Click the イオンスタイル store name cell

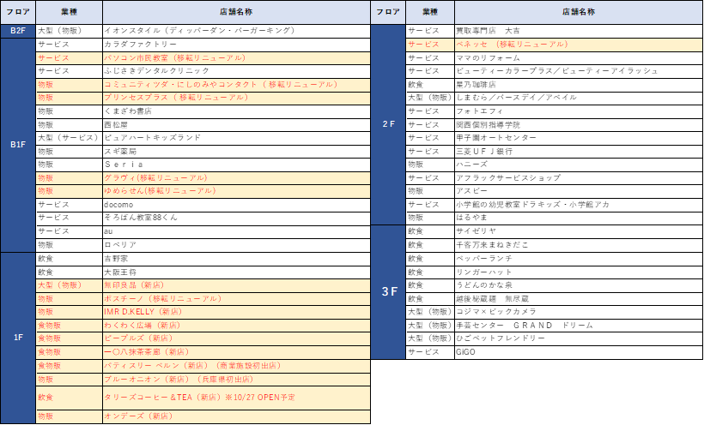[x=237, y=31]
